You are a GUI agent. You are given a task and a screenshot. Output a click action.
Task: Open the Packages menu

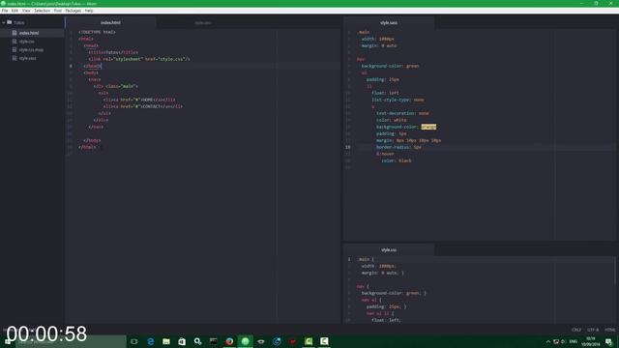(x=74, y=11)
